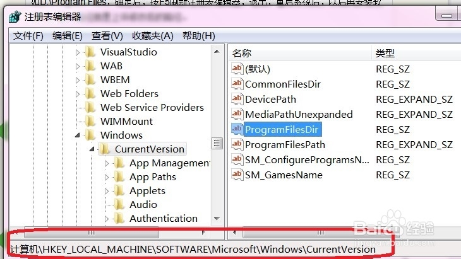Click the Applets folder icon
Viewport: 461px width, 259px height.
pos(119,191)
